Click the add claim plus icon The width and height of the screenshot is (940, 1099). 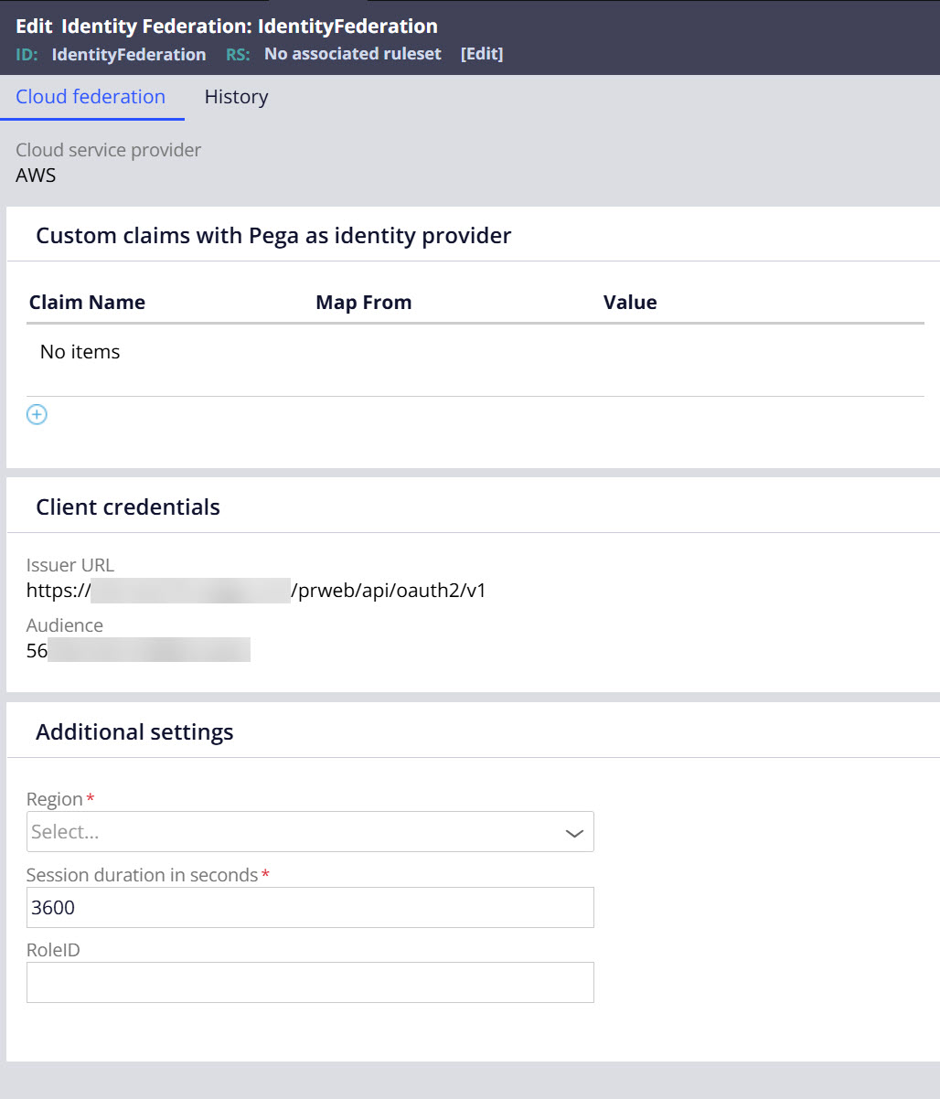pyautogui.click(x=37, y=415)
